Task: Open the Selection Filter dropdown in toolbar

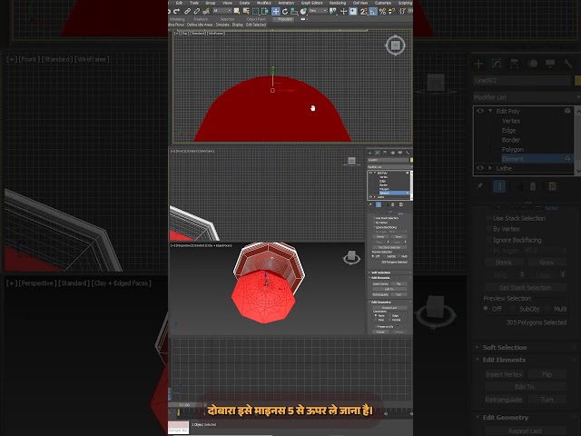Action: [222, 11]
